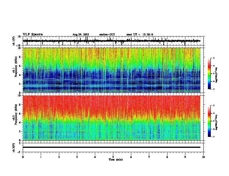This screenshot has height=176, width=229.
Task: Click the "Time (min)" axis label
Action: 116,160
